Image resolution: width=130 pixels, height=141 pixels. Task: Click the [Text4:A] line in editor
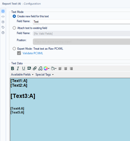[17, 109]
